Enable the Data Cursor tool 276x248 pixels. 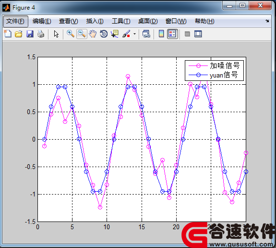[x=115, y=34]
